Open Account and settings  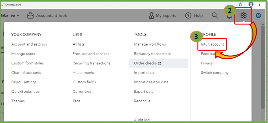(x=29, y=44)
